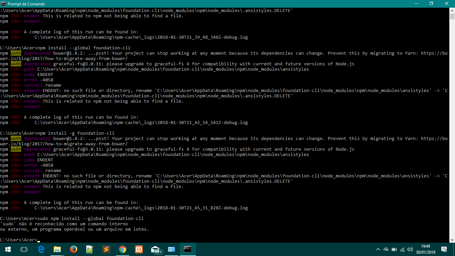The width and height of the screenshot is (455, 256).
Task: Click "'sudo' não é reconhecido como um comando interno"
Action: click(64, 224)
